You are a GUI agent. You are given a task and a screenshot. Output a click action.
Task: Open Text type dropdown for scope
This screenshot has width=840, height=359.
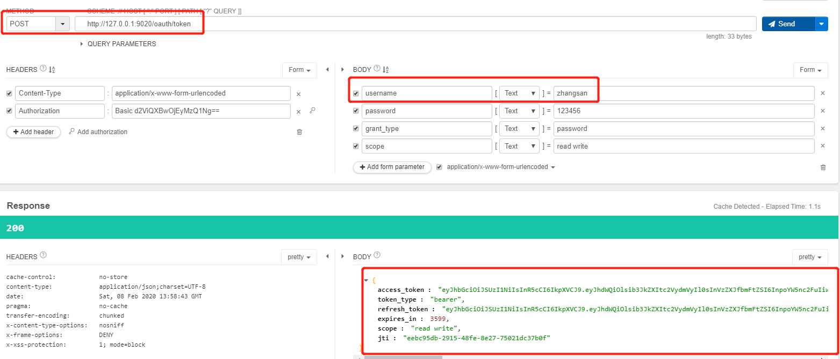[x=519, y=146]
